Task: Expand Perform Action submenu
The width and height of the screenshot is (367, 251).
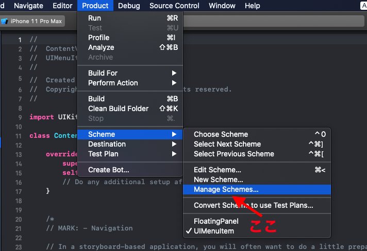Action: point(130,83)
